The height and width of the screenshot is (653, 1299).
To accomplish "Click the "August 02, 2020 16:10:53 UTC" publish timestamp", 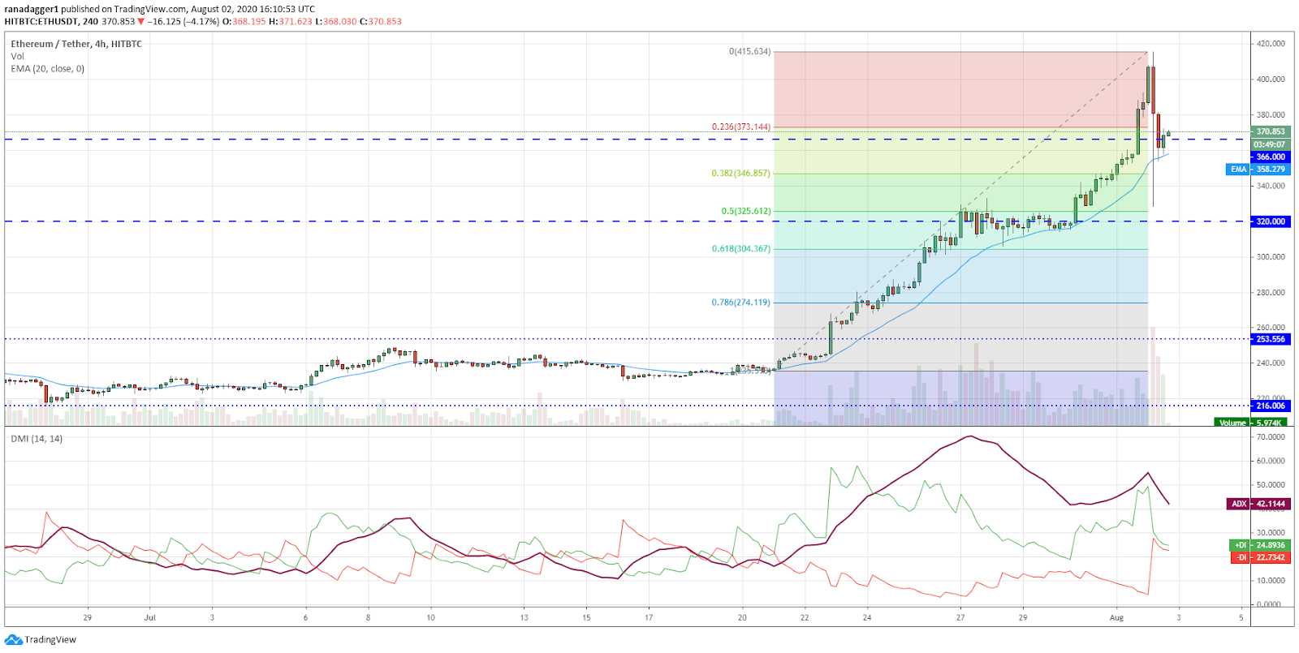I will tap(252, 10).
